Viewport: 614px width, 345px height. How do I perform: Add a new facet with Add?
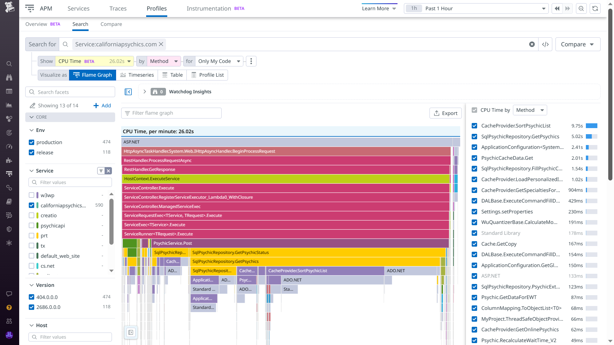(x=102, y=106)
